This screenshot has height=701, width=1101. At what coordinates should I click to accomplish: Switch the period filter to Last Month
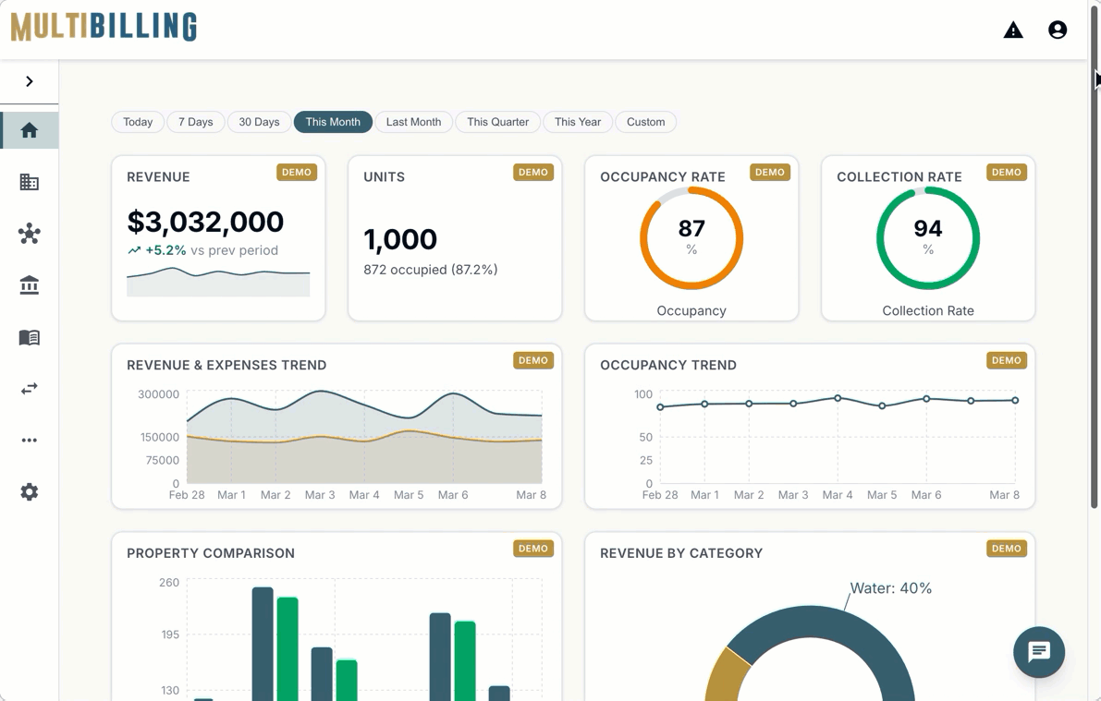pos(413,122)
